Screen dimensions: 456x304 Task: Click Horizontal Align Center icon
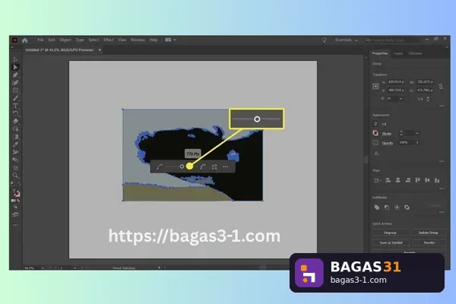(397, 180)
